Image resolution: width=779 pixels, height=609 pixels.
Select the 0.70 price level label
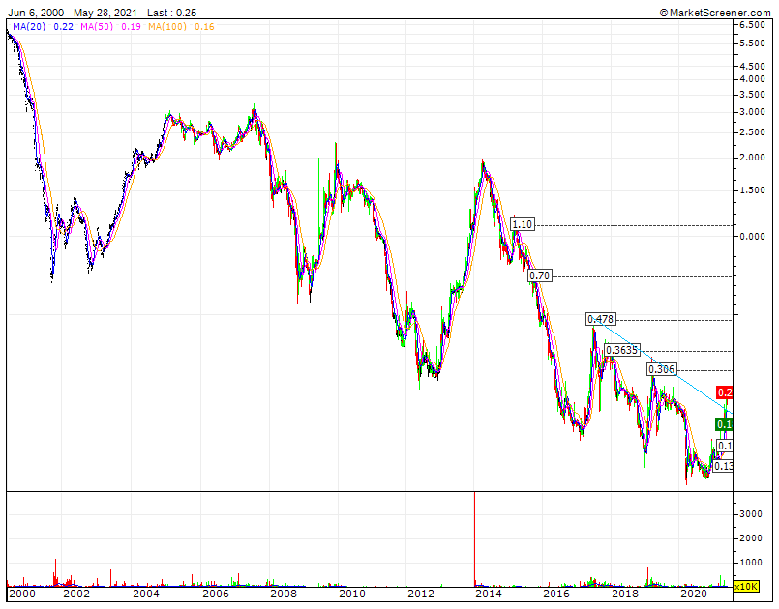coord(540,275)
